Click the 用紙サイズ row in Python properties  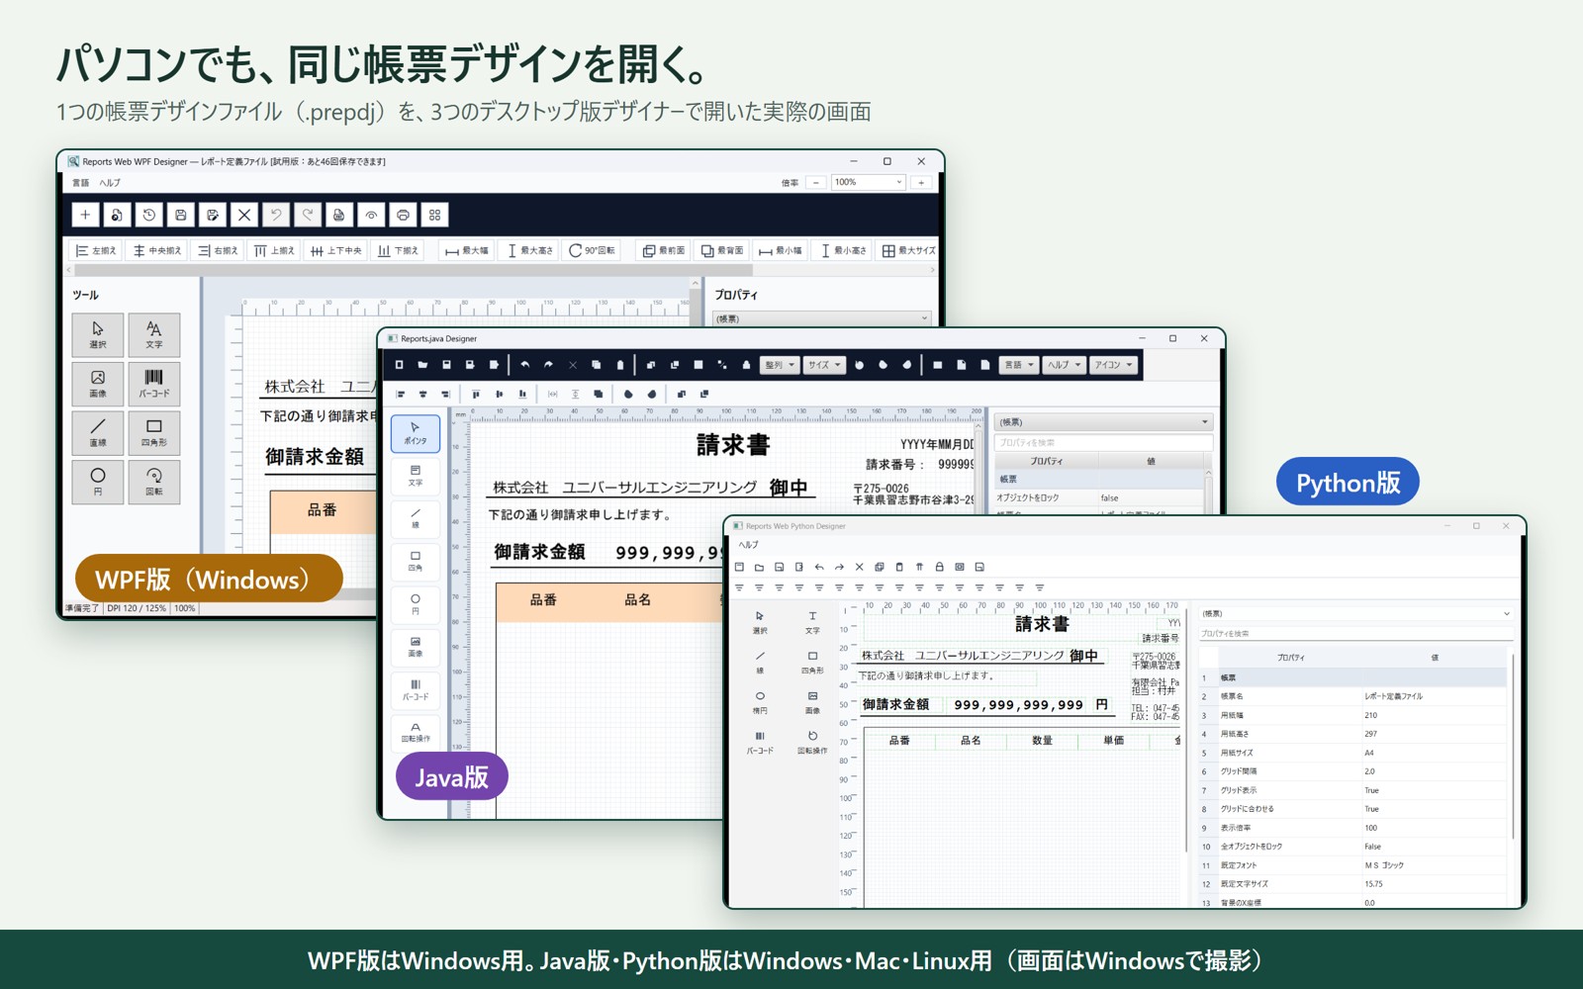click(1352, 753)
